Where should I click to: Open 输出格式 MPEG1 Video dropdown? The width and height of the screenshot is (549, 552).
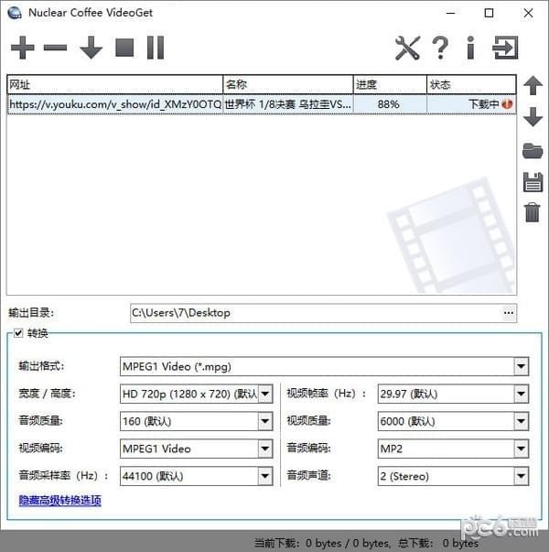click(x=521, y=366)
